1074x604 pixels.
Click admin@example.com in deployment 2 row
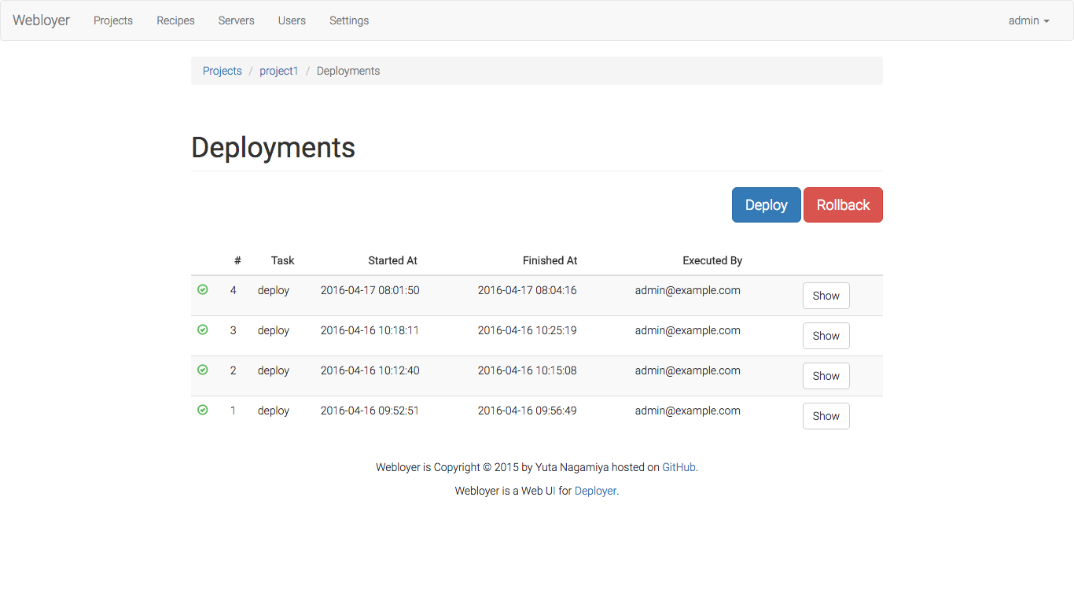688,370
